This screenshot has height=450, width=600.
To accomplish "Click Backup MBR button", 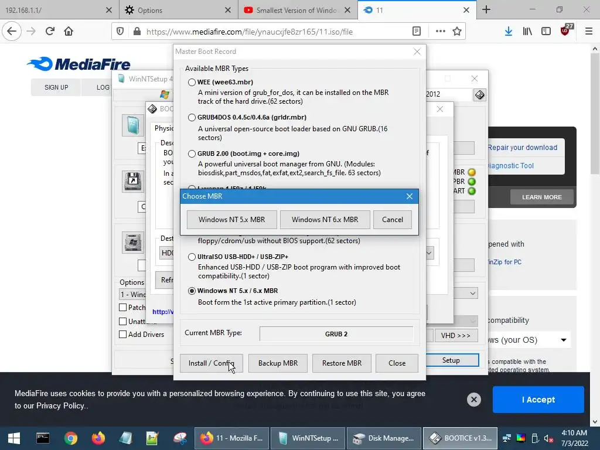I will (x=278, y=363).
